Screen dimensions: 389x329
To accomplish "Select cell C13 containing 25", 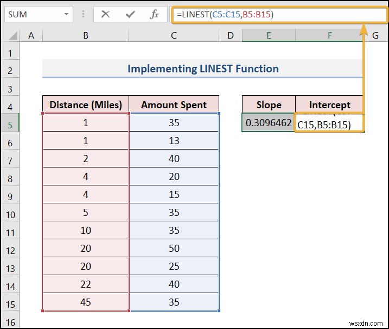I will 174,266.
